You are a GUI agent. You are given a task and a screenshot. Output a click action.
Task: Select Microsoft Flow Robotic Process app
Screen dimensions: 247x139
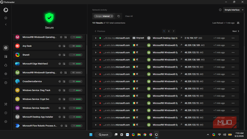point(49,125)
